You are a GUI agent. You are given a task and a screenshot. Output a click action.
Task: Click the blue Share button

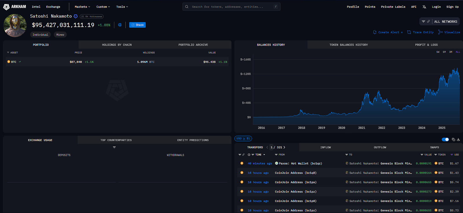tap(137, 25)
